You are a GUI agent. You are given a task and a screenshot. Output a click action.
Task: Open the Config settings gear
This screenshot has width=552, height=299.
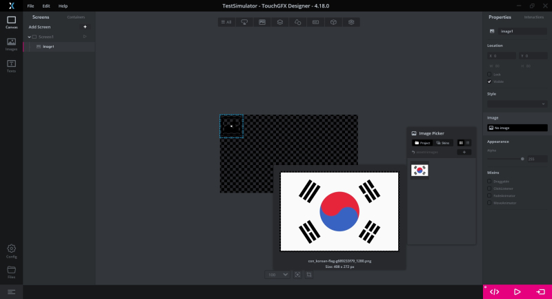click(x=11, y=250)
